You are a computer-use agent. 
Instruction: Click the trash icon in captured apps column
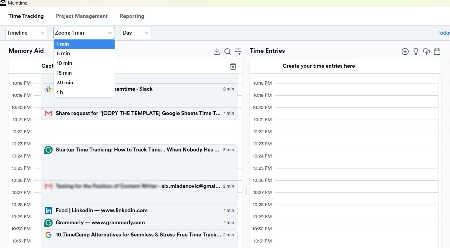pos(233,66)
